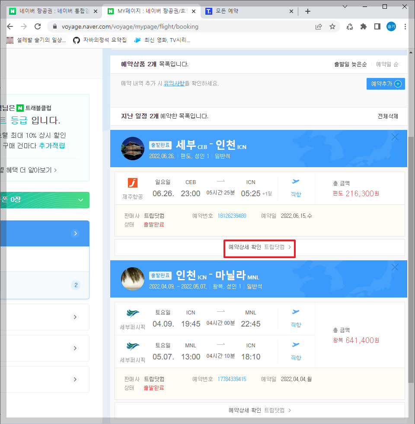This screenshot has width=415, height=424.
Task: Click the 제주항공 airline logo
Action: [x=132, y=183]
